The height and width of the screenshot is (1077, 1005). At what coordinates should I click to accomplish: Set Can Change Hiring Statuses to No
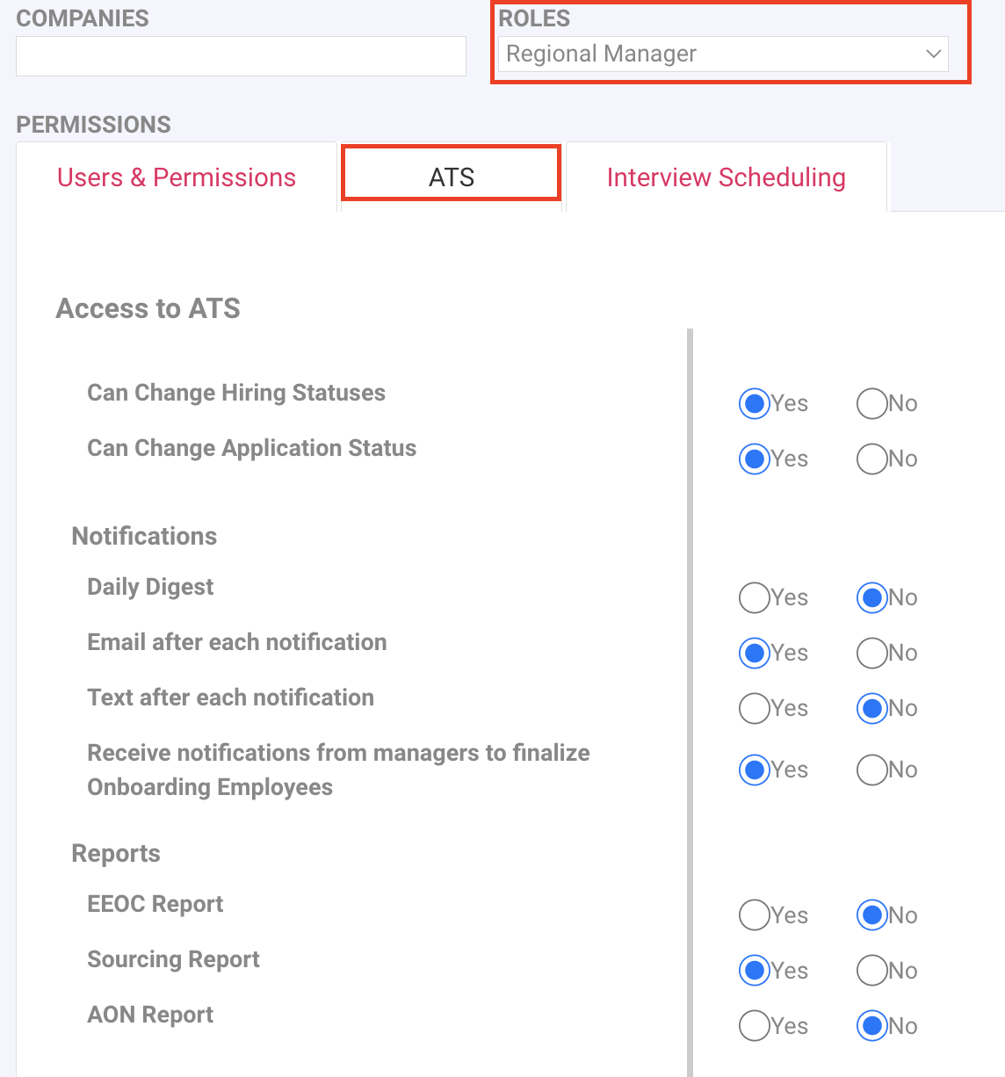tap(871, 403)
